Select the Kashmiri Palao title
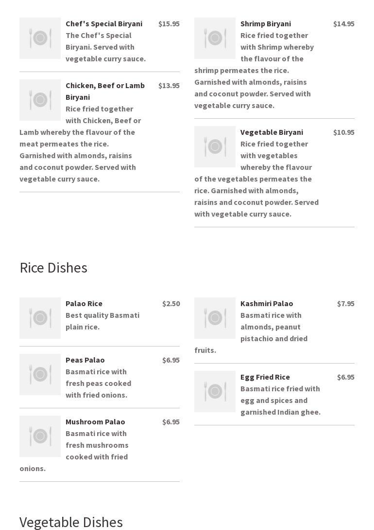 point(267,304)
